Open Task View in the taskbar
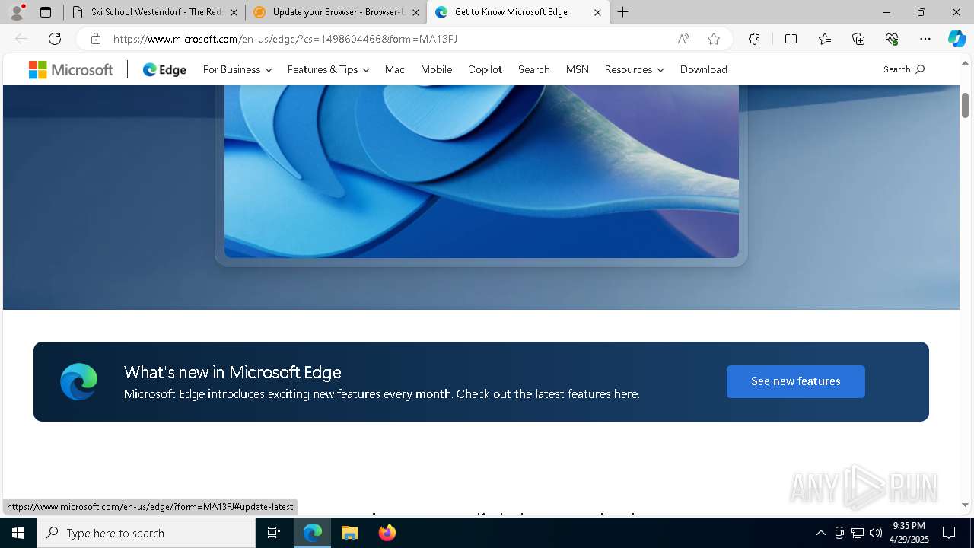974x548 pixels. pos(274,533)
